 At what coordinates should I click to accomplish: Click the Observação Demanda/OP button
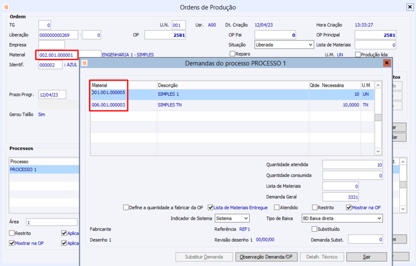click(266, 257)
